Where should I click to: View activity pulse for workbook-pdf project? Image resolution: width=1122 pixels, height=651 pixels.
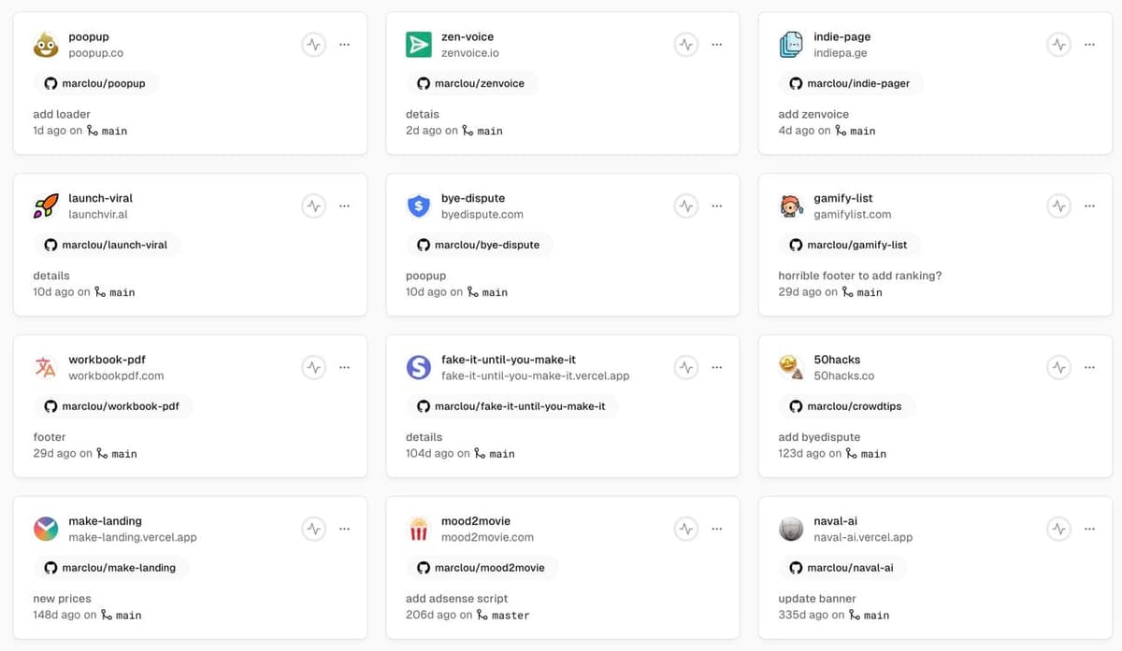pos(314,367)
